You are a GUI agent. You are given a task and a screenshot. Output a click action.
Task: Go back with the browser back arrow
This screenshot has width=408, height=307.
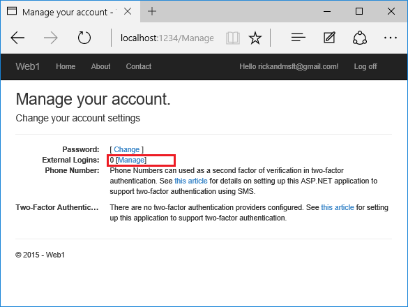click(x=17, y=38)
